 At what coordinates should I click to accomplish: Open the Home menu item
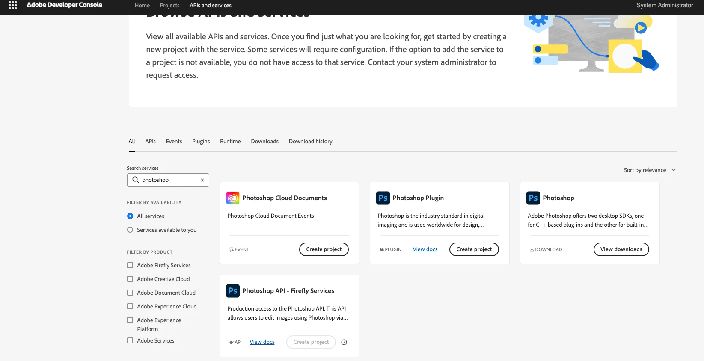coord(142,5)
